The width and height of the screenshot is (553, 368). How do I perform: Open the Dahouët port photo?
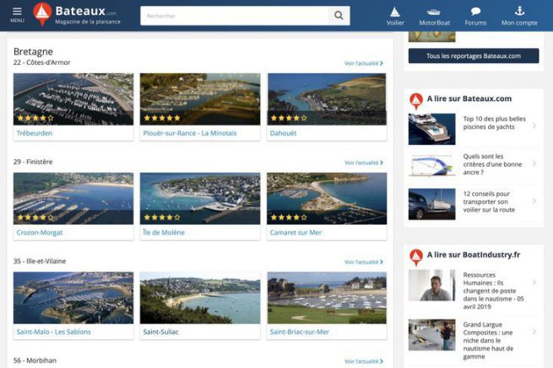point(327,99)
